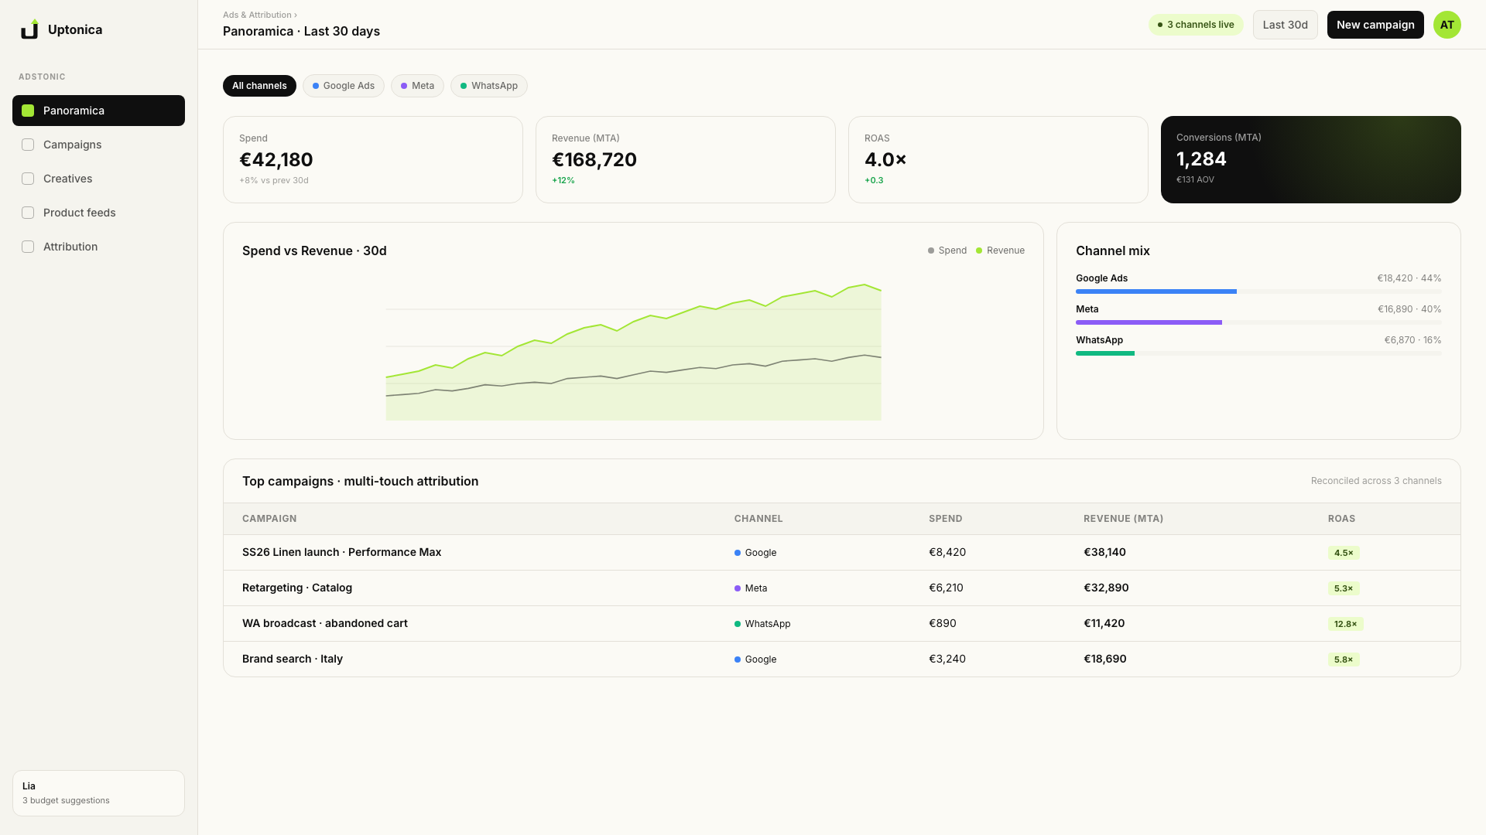Navigate to Attribution page
The width and height of the screenshot is (1486, 835).
98,247
